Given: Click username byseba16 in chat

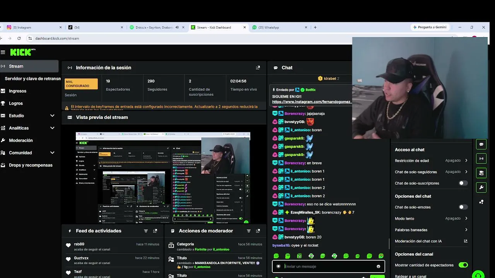Looking at the screenshot, I should (x=281, y=246).
